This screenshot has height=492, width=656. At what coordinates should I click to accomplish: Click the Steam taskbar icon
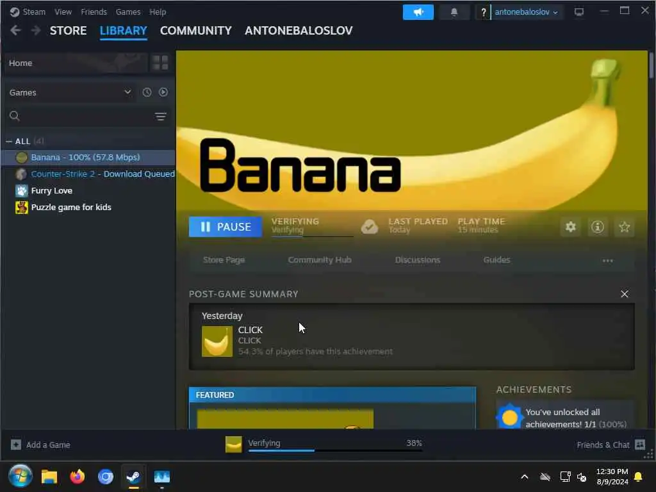pos(133,477)
